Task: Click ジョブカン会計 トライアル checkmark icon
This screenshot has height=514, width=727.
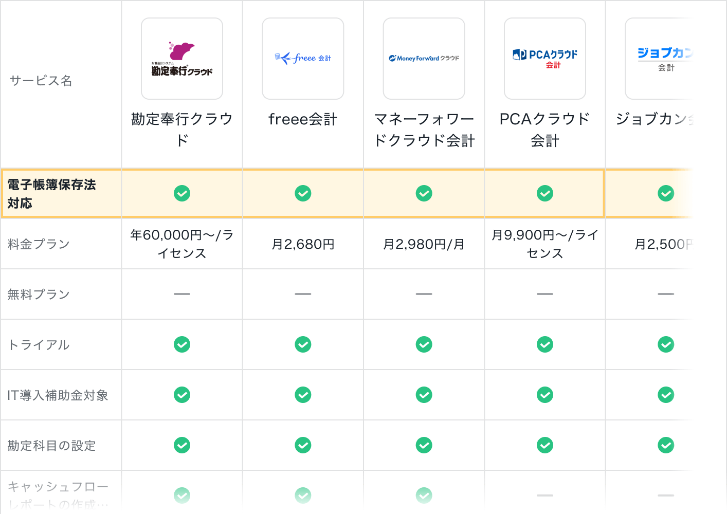Action: point(666,344)
